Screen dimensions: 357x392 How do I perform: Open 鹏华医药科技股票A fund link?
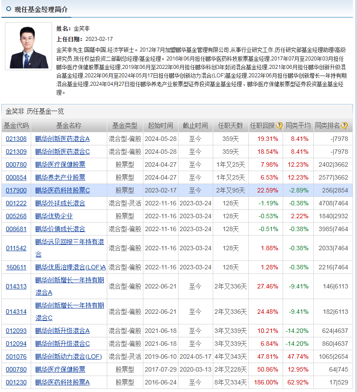[62, 382]
